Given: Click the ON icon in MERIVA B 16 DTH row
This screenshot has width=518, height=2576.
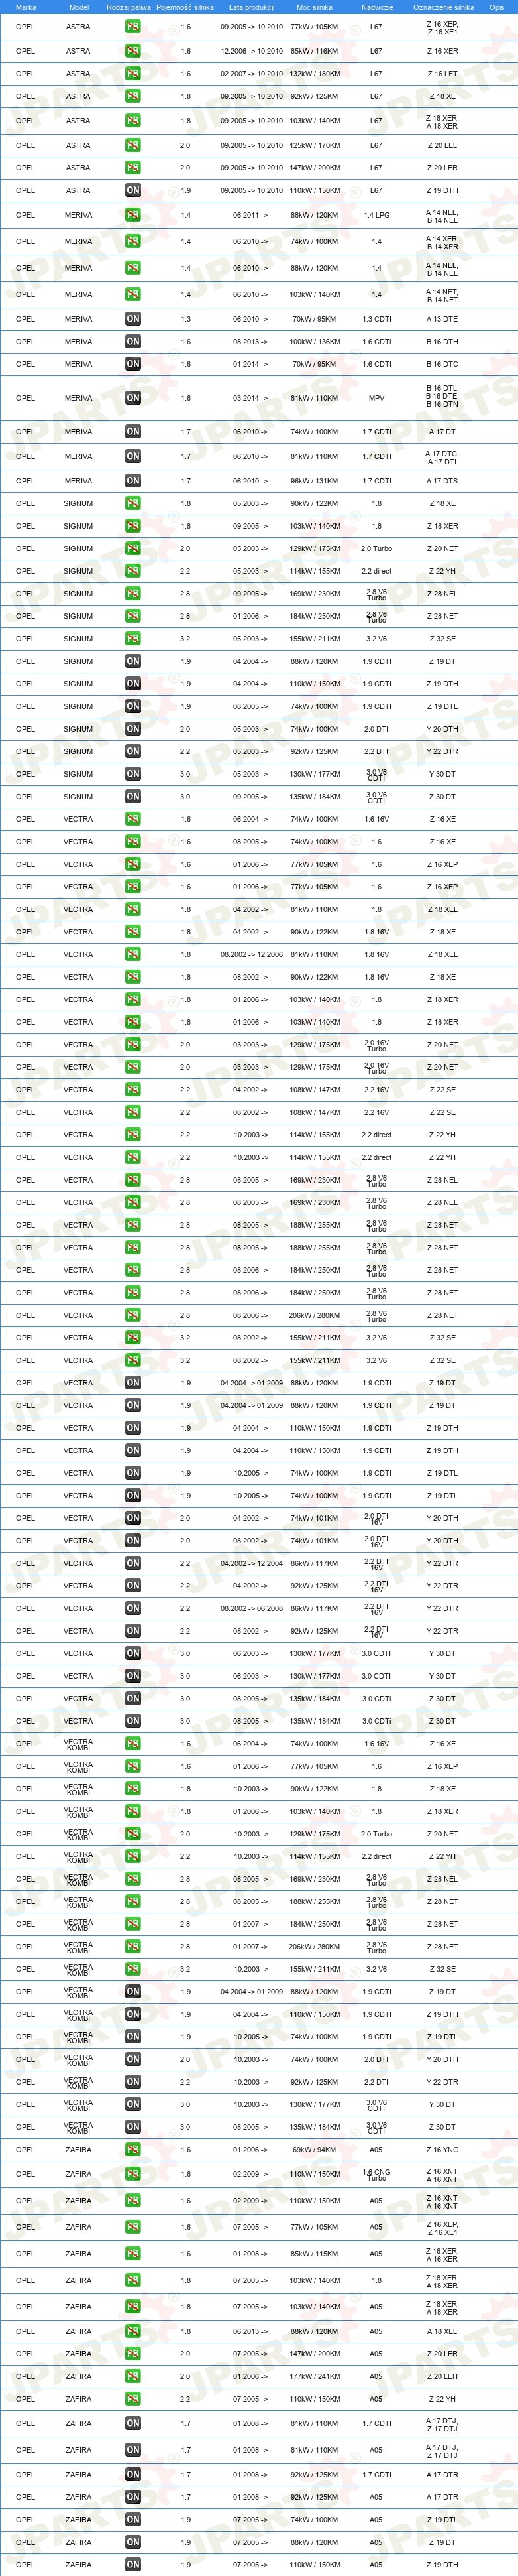Looking at the screenshot, I should coord(132,342).
